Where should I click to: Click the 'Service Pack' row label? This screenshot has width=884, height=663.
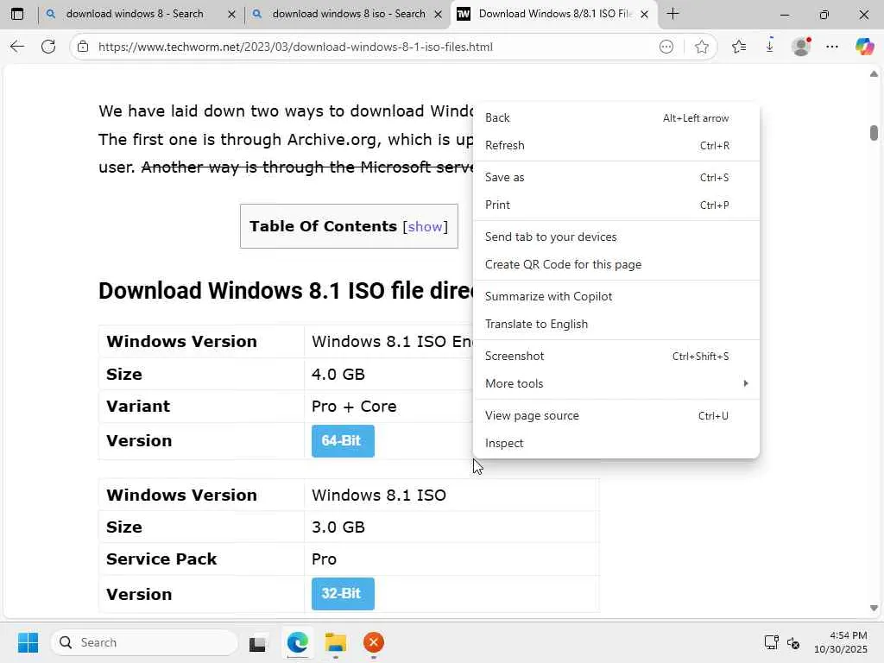tap(161, 559)
